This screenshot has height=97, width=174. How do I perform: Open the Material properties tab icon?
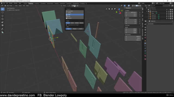coord(145,56)
